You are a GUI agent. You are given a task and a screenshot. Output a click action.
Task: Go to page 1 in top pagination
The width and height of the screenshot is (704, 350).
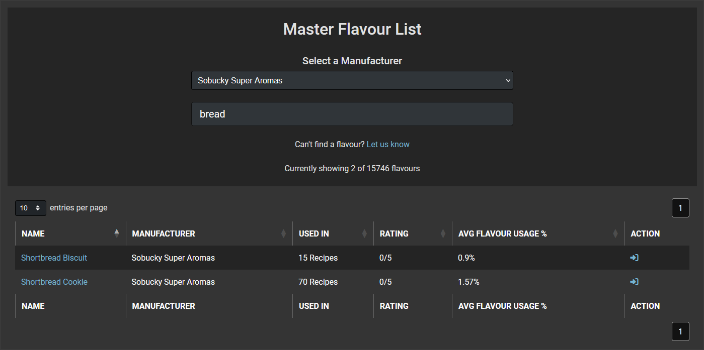pos(680,208)
